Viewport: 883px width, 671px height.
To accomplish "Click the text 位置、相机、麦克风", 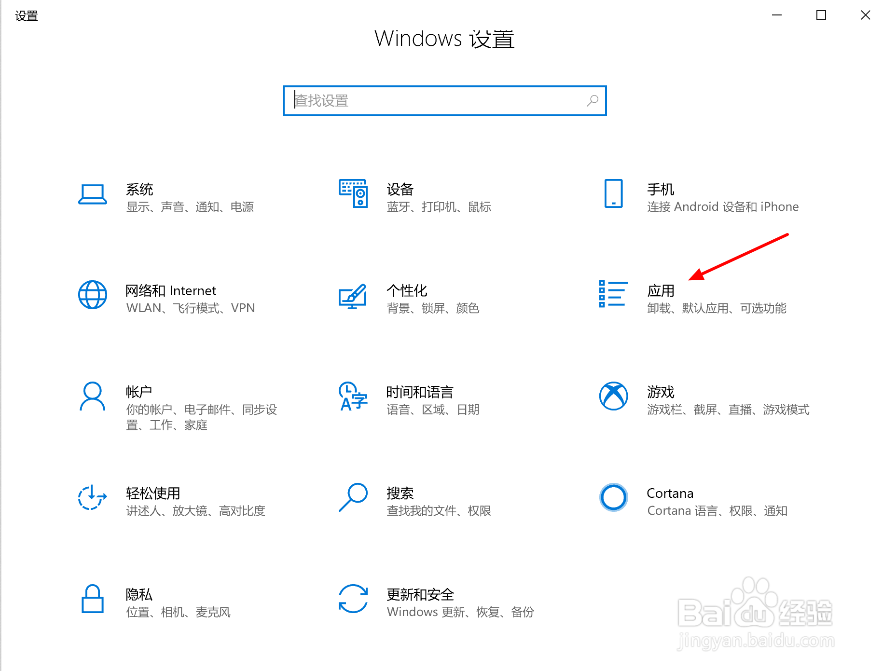I will point(178,612).
